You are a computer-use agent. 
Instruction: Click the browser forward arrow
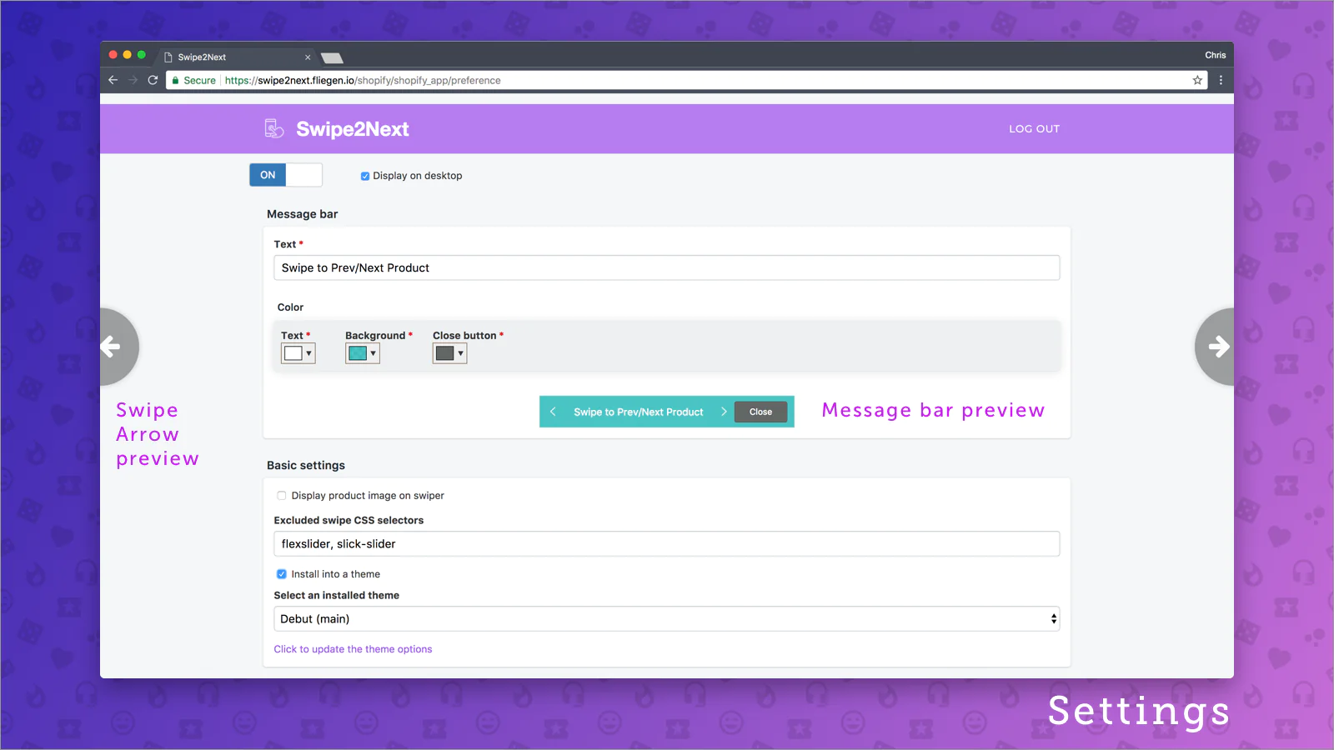point(133,80)
